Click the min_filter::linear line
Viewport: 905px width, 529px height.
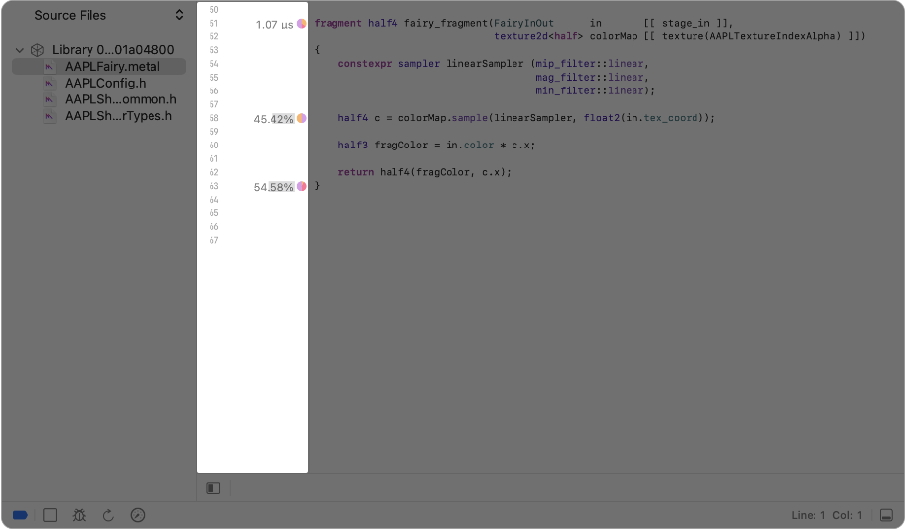tap(595, 90)
